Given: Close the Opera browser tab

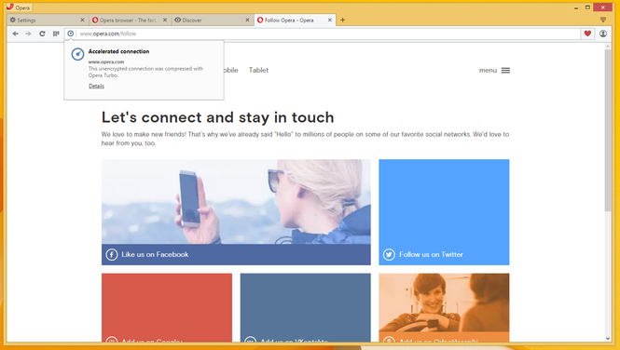Looking at the screenshot, I should pos(165,20).
